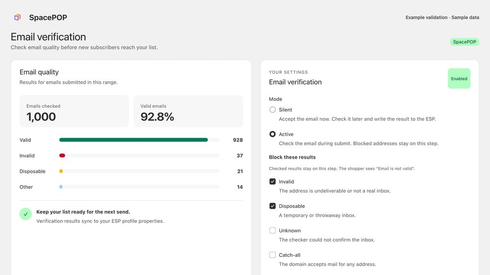
Task: Click the green checkmark circle icon
Action: click(25, 214)
